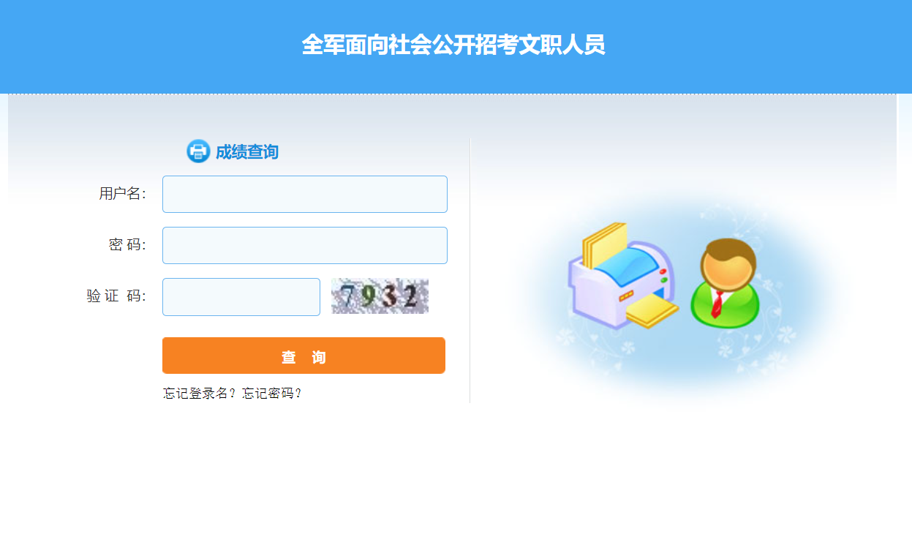Click the large printer illustration
Viewport: 912px width, 545px height.
tap(623, 276)
